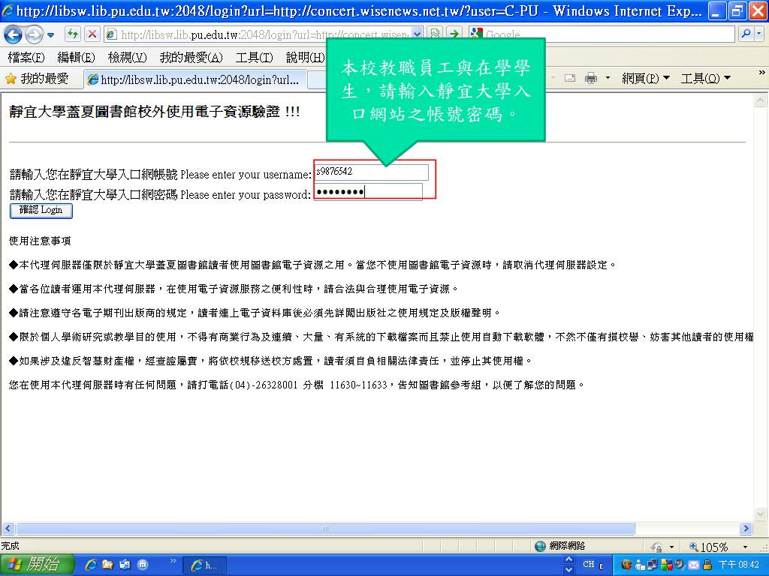Open the 工具(T) menu in menu bar

pyautogui.click(x=254, y=57)
